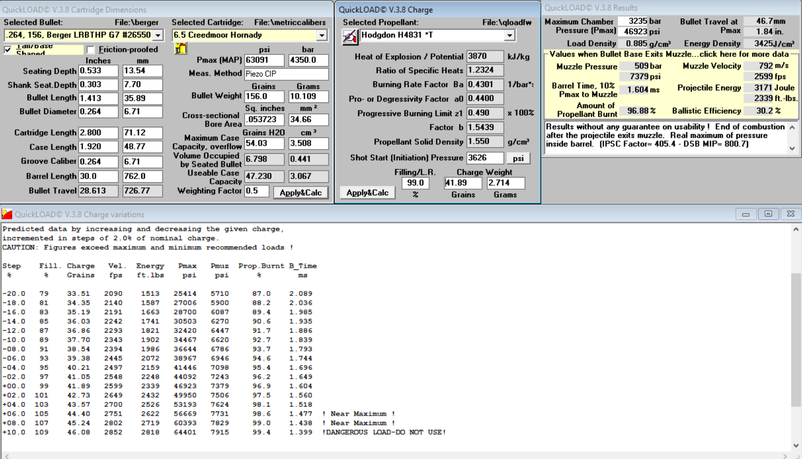Click the Seating Depth mm field
The height and width of the screenshot is (459, 802).
pos(142,71)
